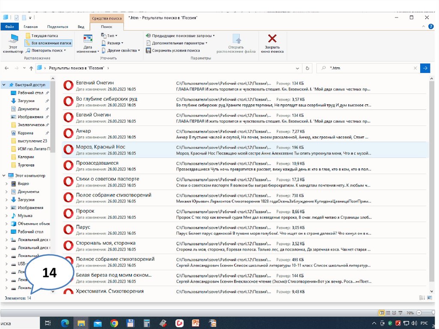Click the refresh icon beside the address bar
439x329 pixels.
307,68
